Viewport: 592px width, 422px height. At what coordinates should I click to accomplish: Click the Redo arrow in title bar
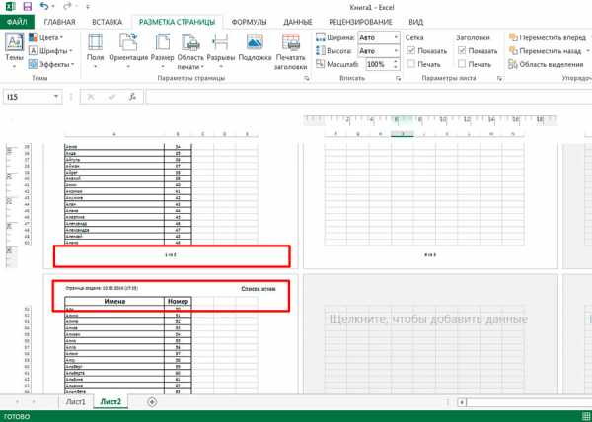[67, 7]
